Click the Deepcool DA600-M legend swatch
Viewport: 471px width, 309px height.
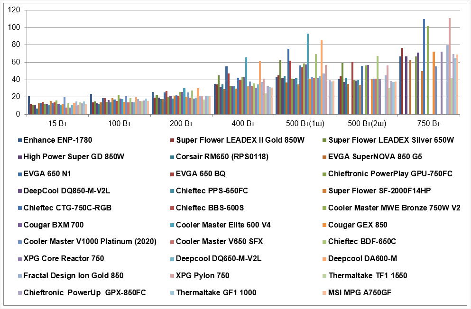324,259
